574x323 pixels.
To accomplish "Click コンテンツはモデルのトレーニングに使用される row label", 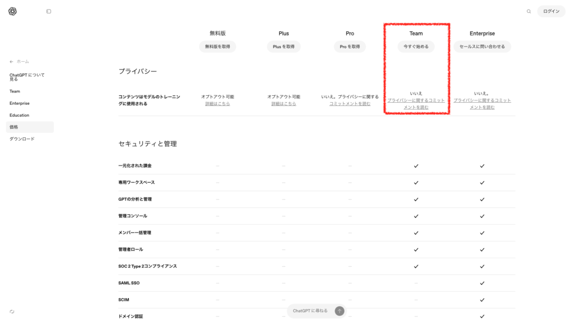I will point(149,100).
